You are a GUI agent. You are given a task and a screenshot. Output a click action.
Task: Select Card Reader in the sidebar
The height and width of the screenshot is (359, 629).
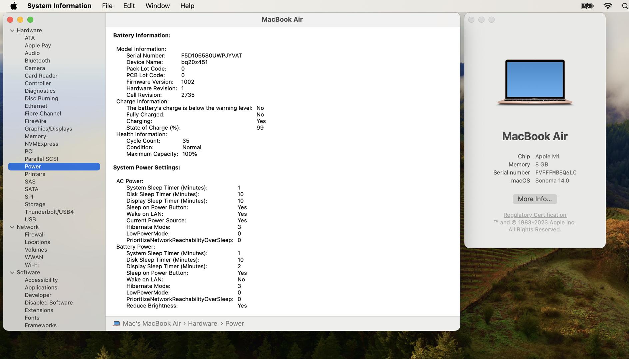[41, 76]
